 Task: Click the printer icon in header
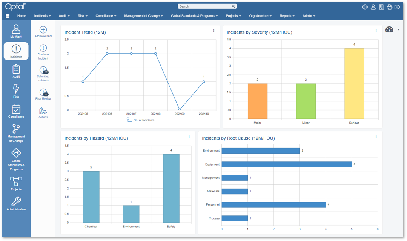pyautogui.click(x=389, y=6)
